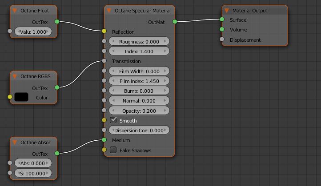Select the Octane Float node header
Screen dimensions: 321x186
tap(34, 10)
